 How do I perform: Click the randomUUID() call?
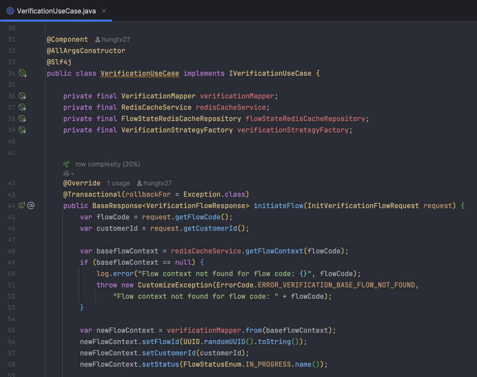pos(228,342)
